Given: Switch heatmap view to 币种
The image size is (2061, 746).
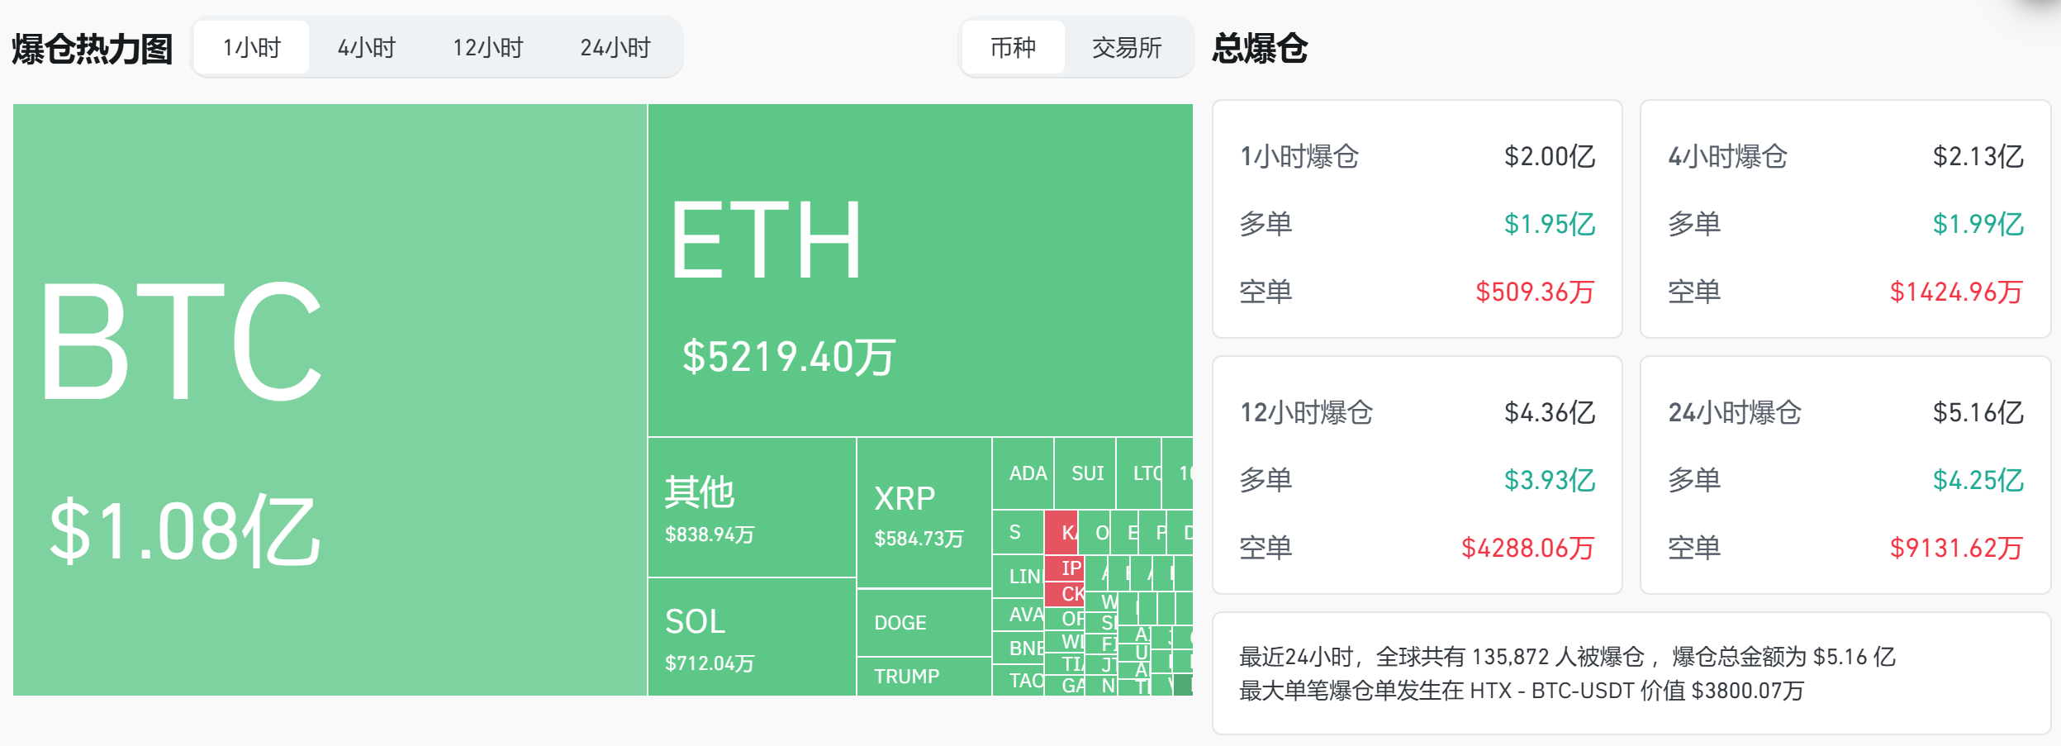Looking at the screenshot, I should pos(1014,49).
